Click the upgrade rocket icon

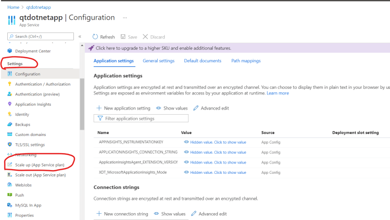pyautogui.click(x=91, y=48)
